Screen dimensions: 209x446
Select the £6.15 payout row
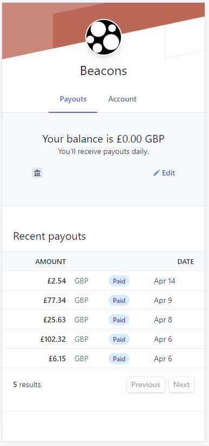104,359
